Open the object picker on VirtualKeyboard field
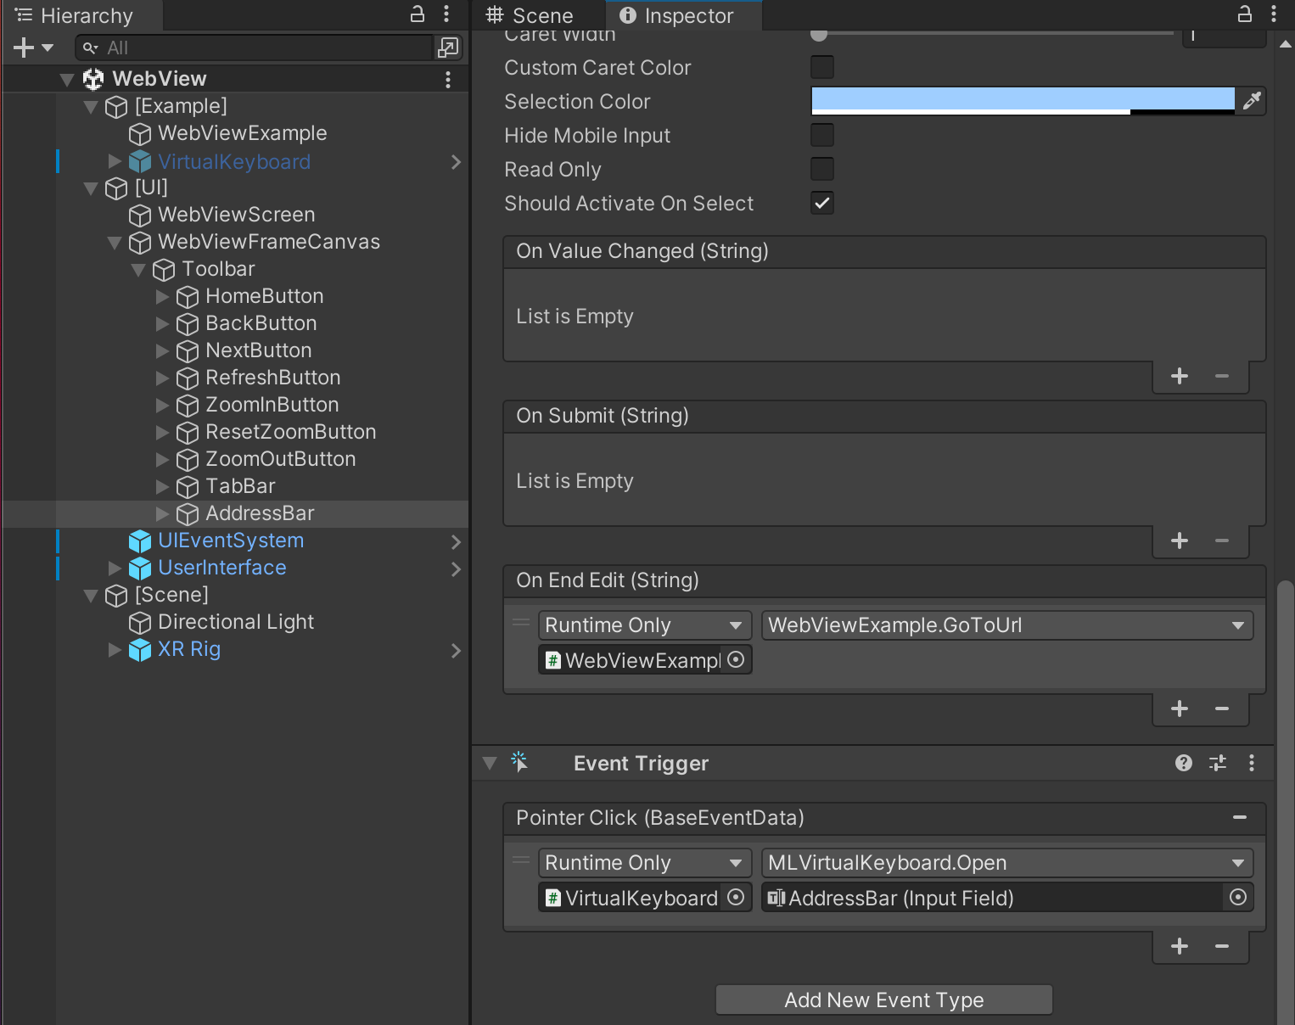This screenshot has height=1025, width=1295. [736, 897]
